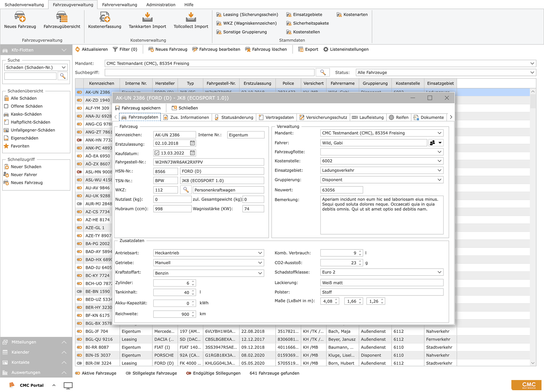
Task: Open the Administration ribbon tab
Action: (161, 4)
